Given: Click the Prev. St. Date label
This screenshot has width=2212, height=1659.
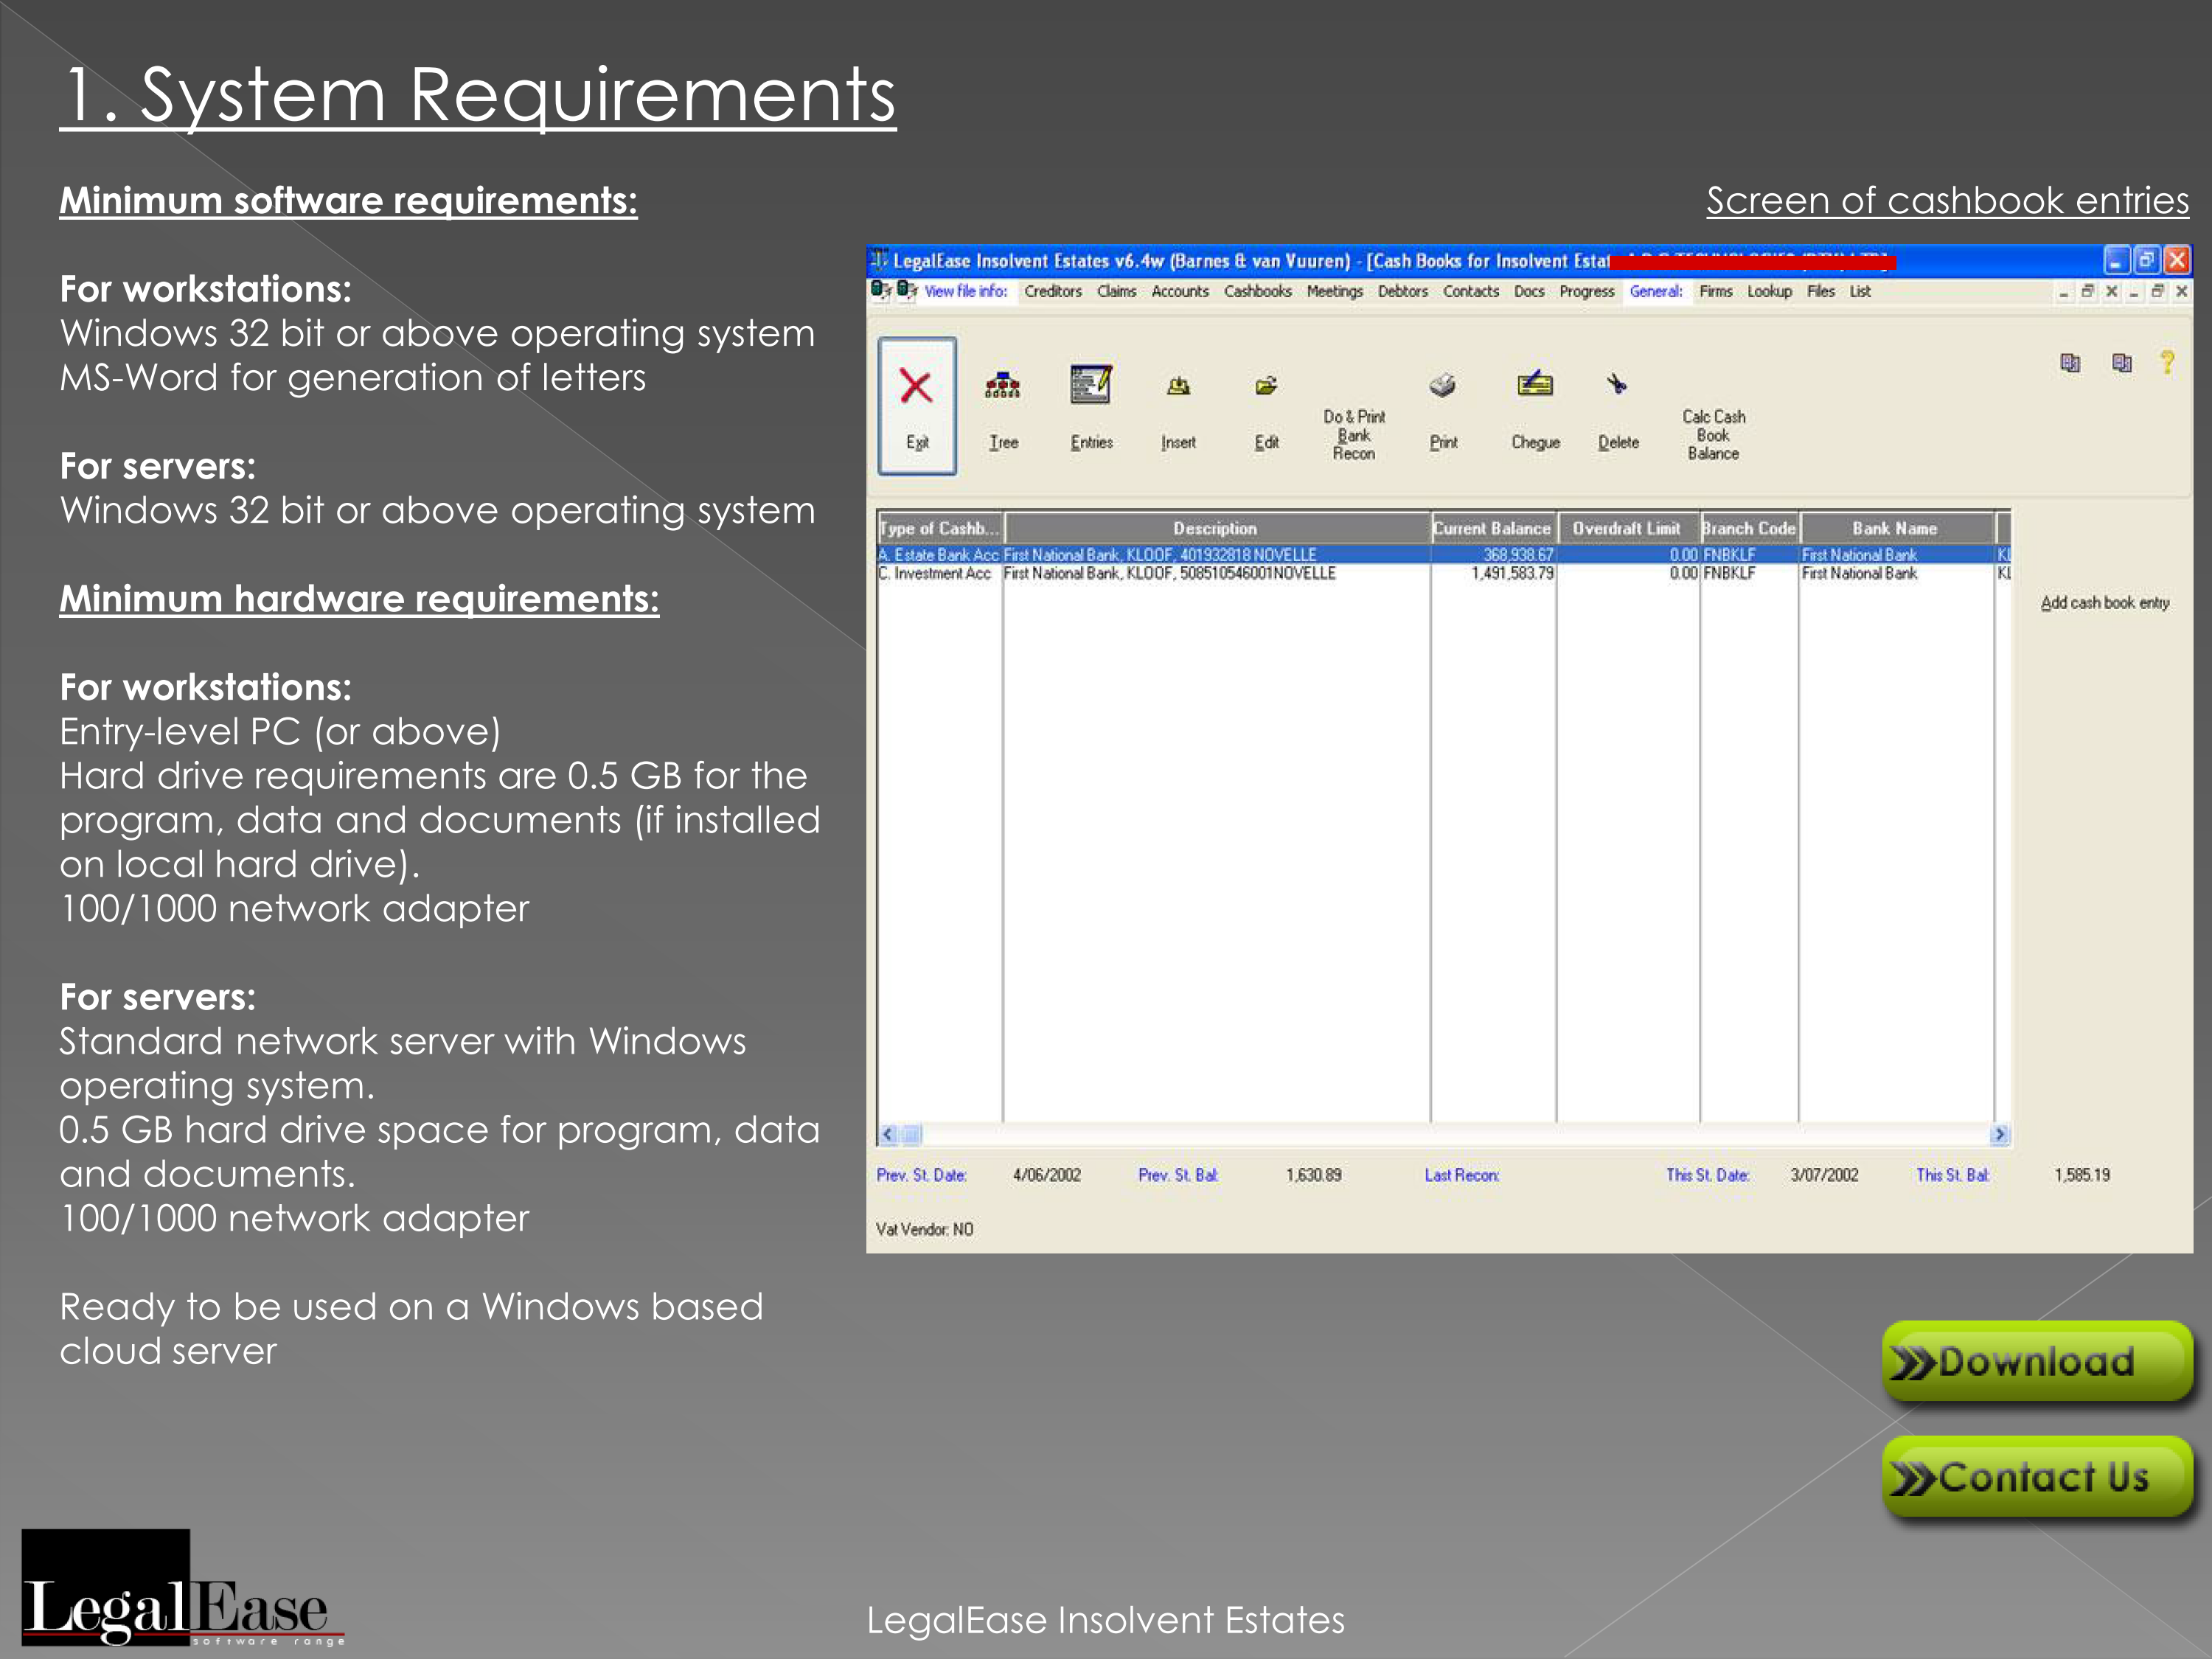Looking at the screenshot, I should [x=921, y=1175].
